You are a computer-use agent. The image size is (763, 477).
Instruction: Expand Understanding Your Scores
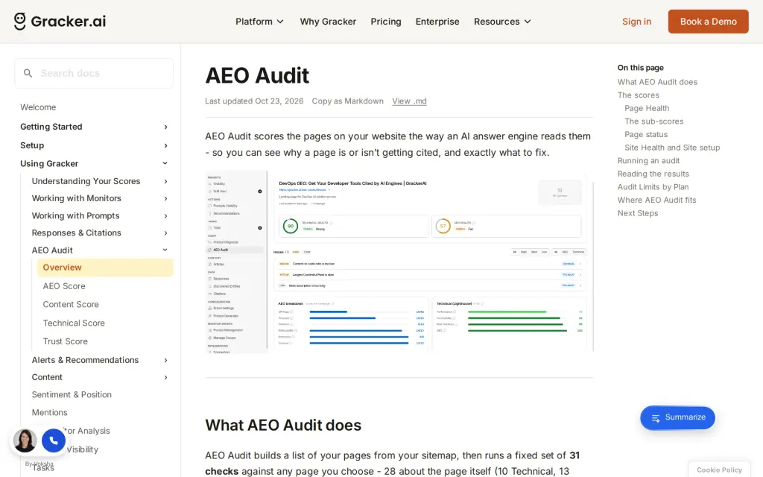point(100,181)
